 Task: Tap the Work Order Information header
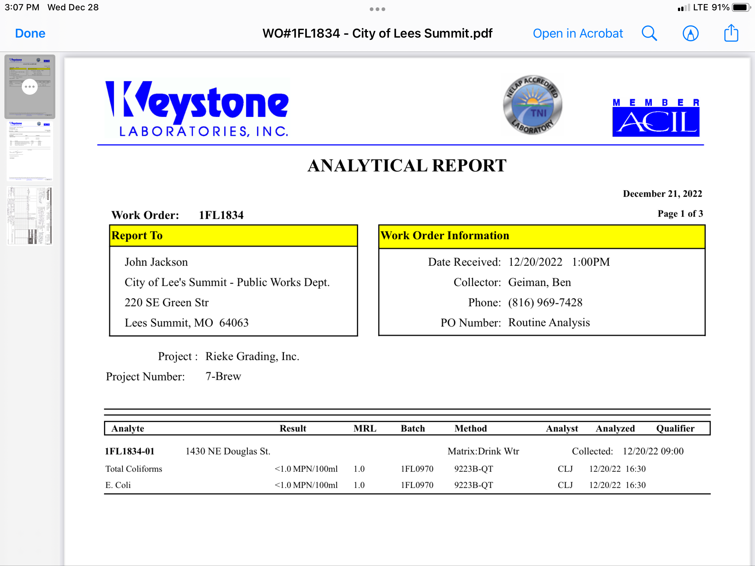[542, 236]
